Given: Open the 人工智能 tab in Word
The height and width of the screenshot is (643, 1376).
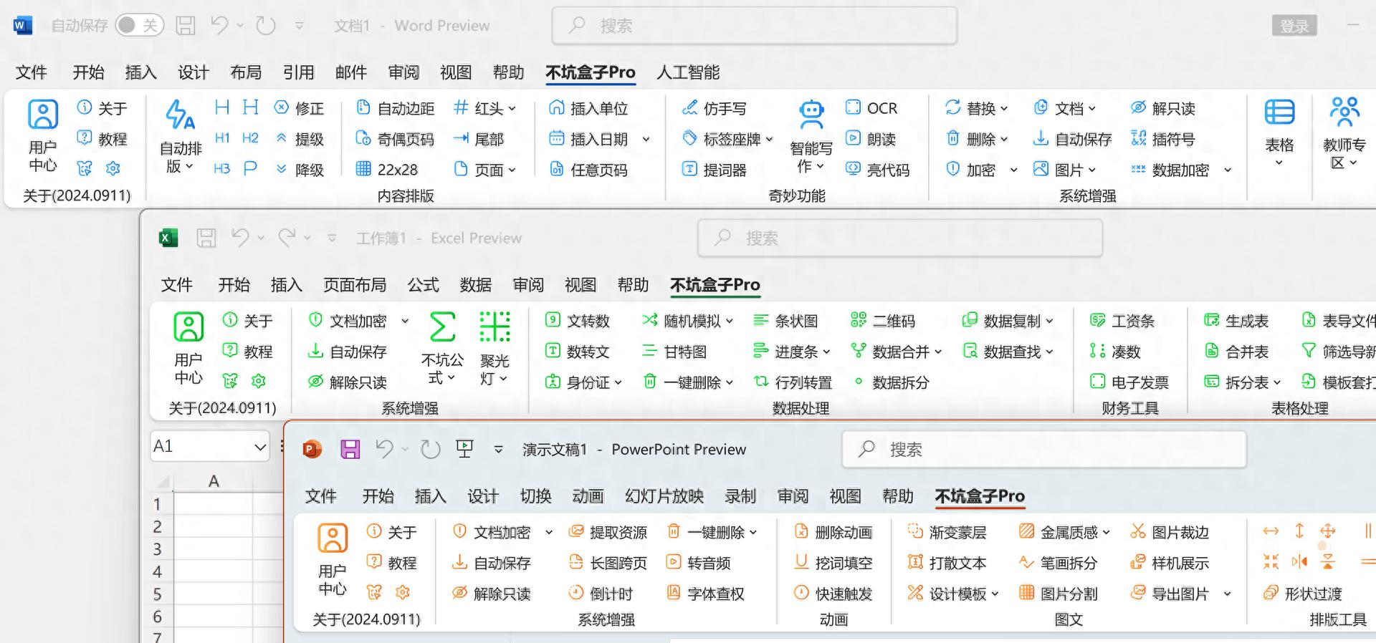Looking at the screenshot, I should 687,72.
